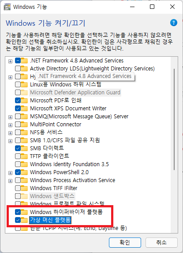Check SMB 1.0/CIFS 파일 공유 지원 box

tap(18, 140)
